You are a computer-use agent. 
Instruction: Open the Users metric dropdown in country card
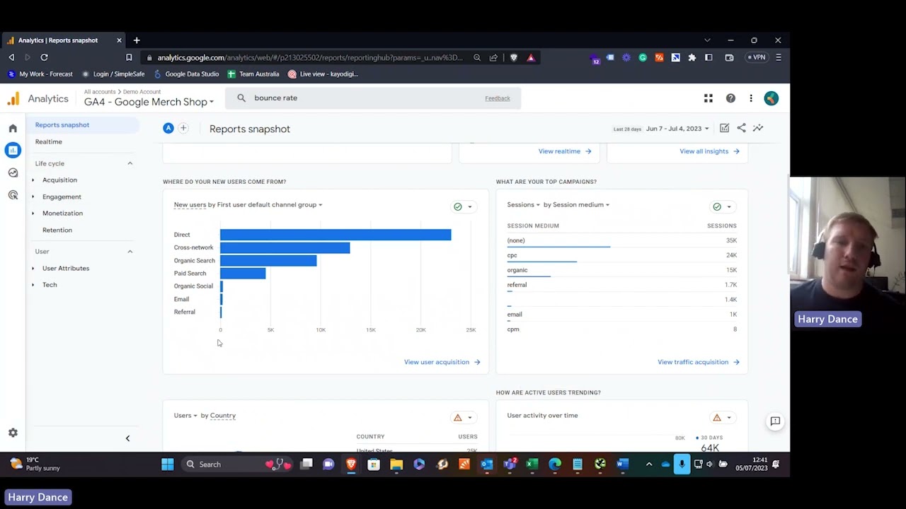185,416
